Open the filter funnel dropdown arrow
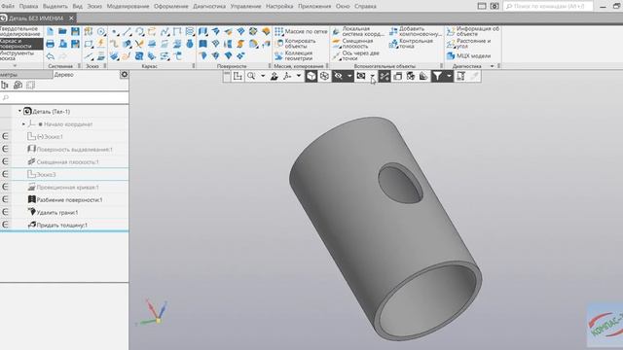This screenshot has width=623, height=350. click(449, 76)
